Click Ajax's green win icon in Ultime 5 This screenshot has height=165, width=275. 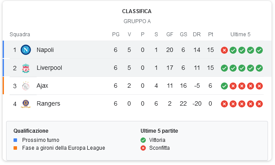224,86
